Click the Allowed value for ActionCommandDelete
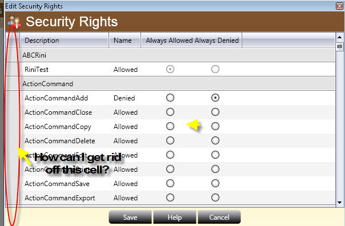The width and height of the screenshot is (345, 226). click(126, 141)
